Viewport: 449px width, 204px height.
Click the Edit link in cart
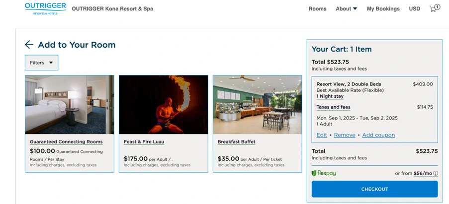322,135
